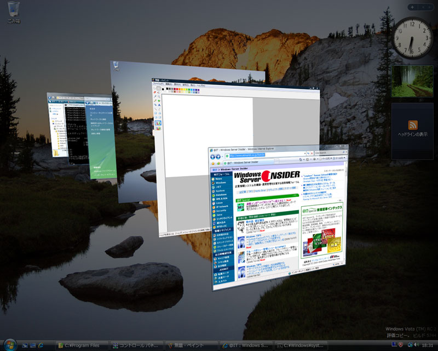Viewport: 438px width, 351px height.
Task: Open the 編集(E) menu in Paint
Action: click(169, 84)
